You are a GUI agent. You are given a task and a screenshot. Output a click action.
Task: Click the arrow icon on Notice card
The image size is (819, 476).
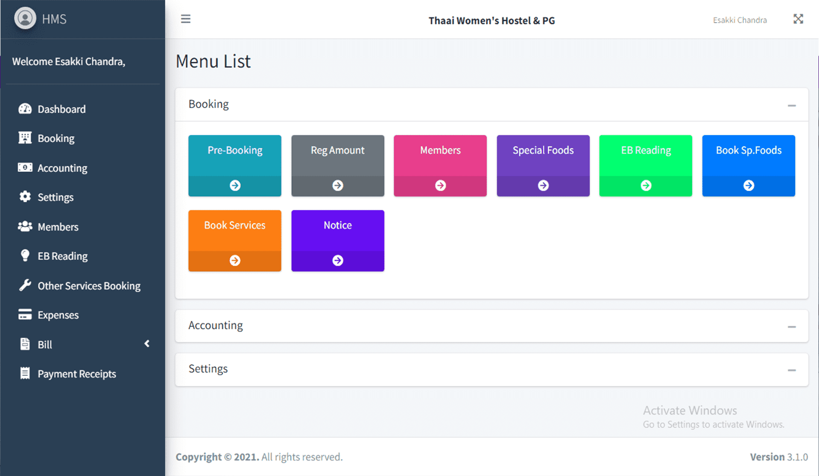click(338, 261)
